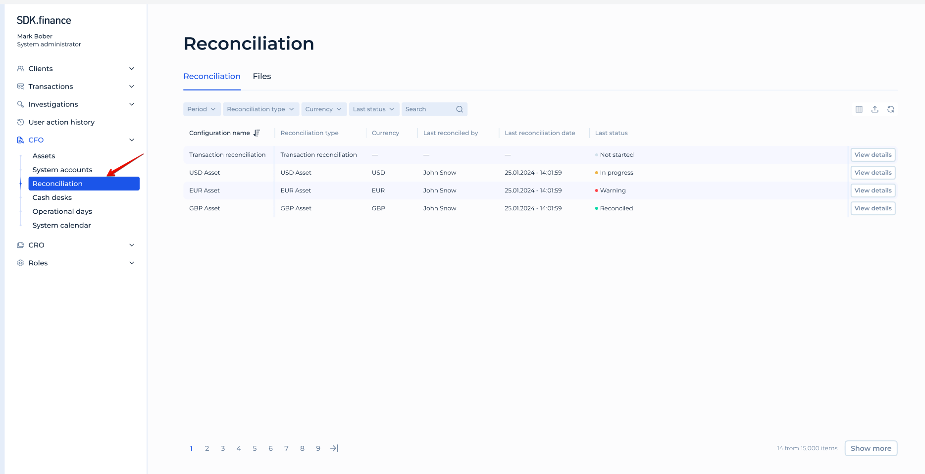Select the Investigations icon in the sidebar

[x=20, y=104]
